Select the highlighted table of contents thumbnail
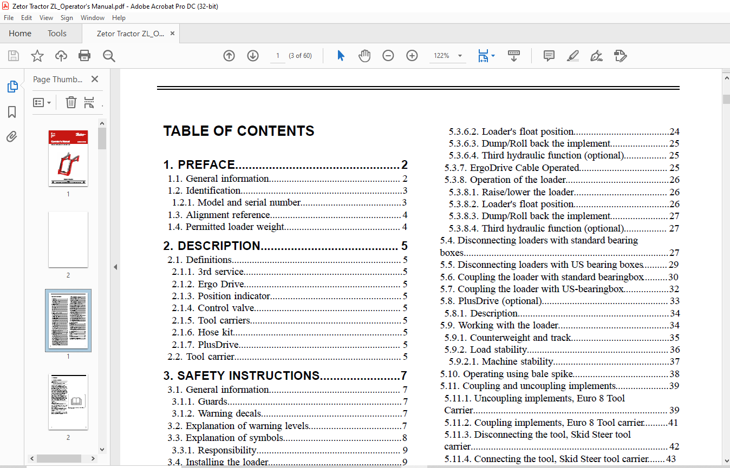 (x=68, y=320)
